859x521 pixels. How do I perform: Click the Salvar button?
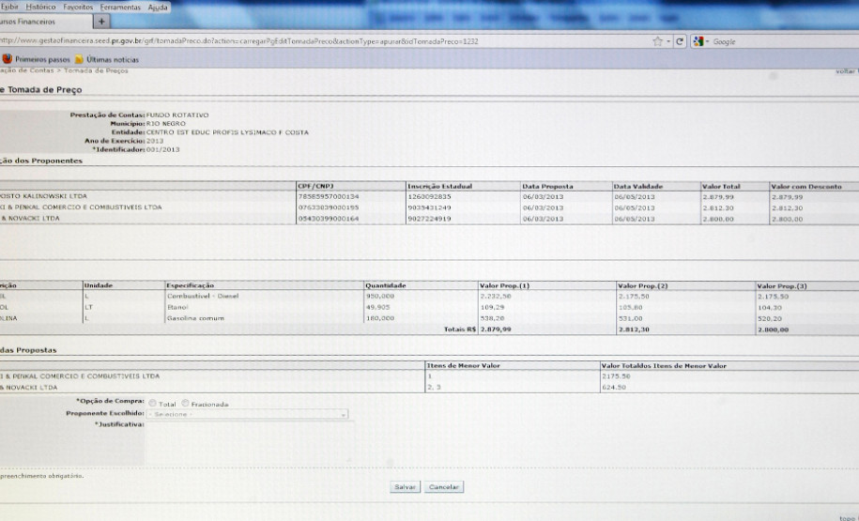[405, 487]
